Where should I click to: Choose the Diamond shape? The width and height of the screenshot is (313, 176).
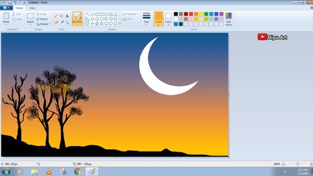(x=92, y=19)
